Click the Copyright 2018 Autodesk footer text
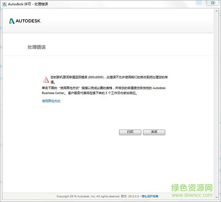Image resolution: width=221 pixels, height=202 pixels. pos(88,196)
